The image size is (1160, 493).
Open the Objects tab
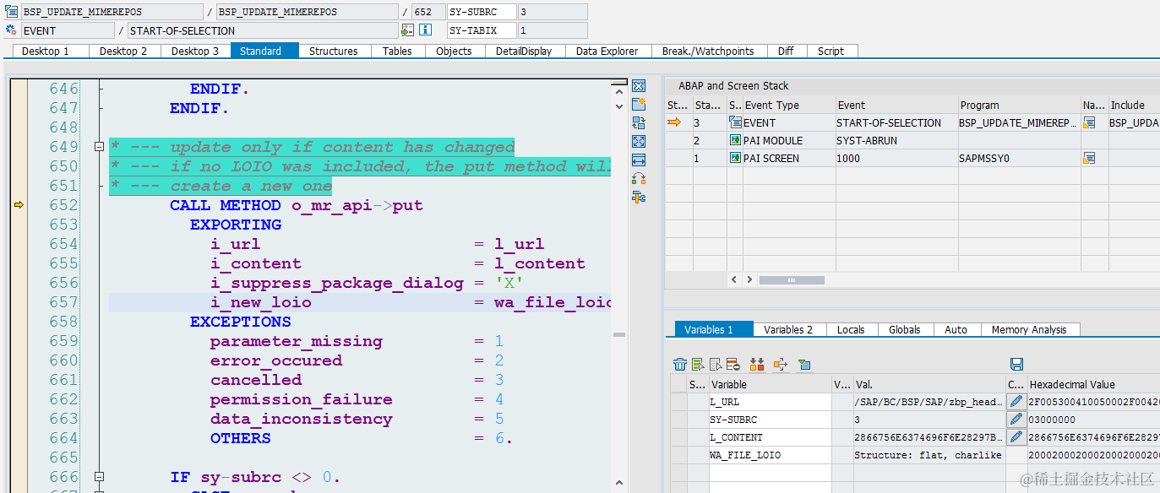(x=455, y=51)
